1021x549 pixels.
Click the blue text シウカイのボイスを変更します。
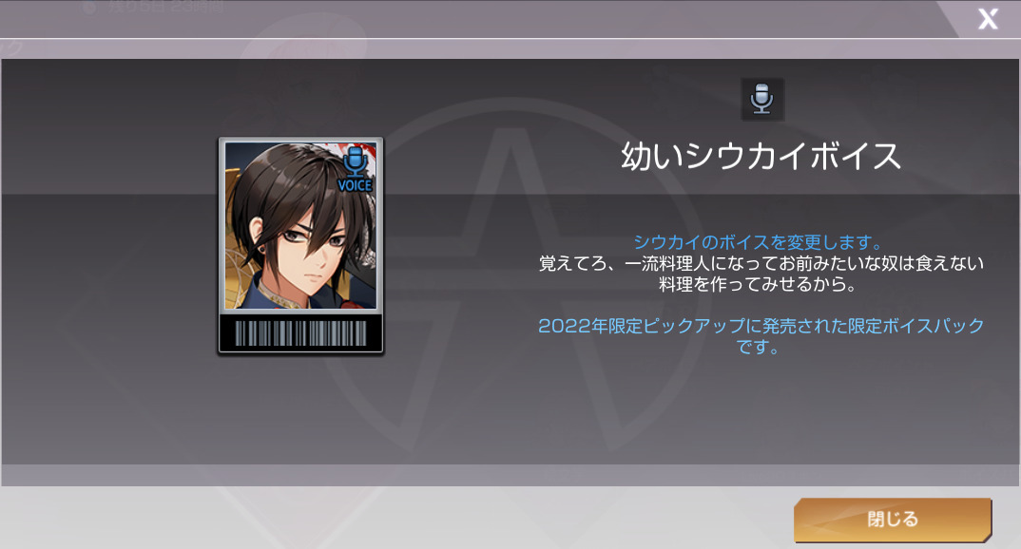pos(759,242)
